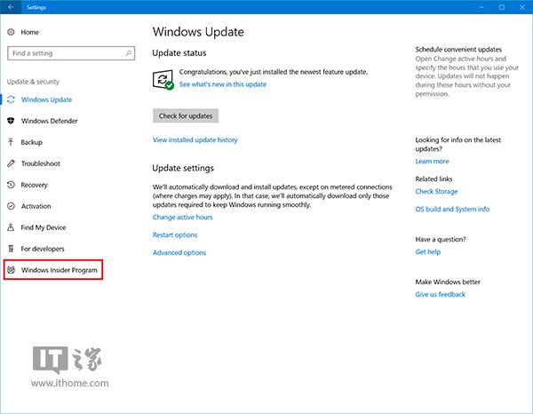This screenshot has width=533, height=414.
Task: Click the Schedule convenient updates heading
Action: pos(458,49)
